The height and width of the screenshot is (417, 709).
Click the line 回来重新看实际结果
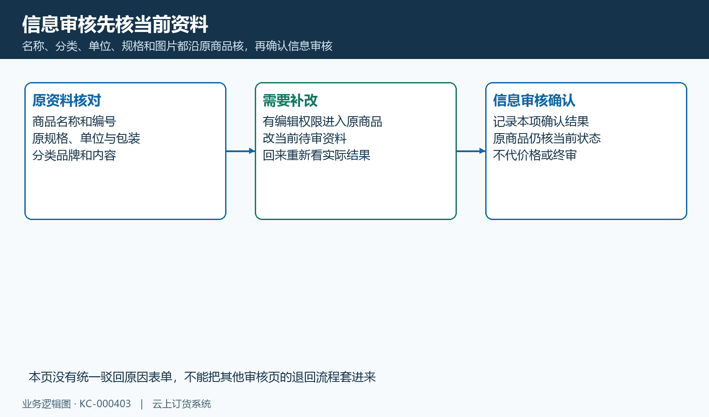(316, 155)
